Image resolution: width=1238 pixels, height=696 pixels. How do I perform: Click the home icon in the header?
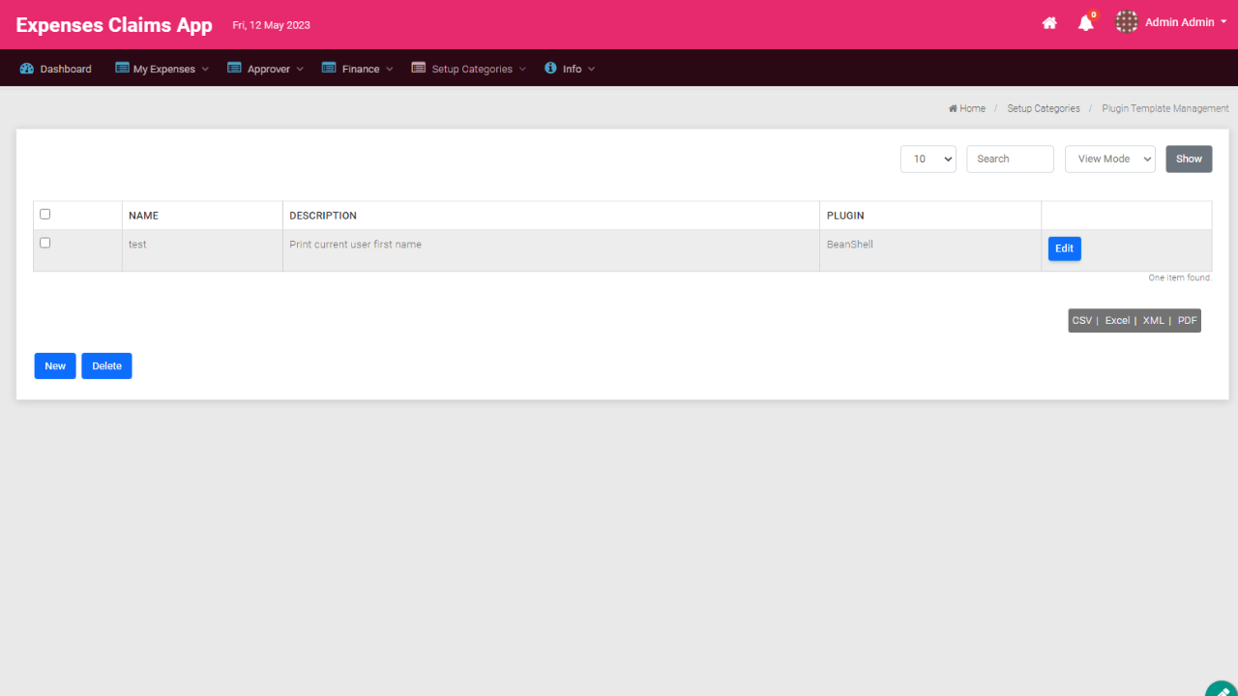1049,23
